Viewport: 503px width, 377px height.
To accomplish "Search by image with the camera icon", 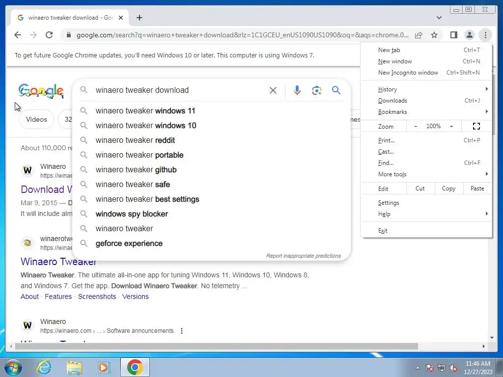I will [317, 90].
